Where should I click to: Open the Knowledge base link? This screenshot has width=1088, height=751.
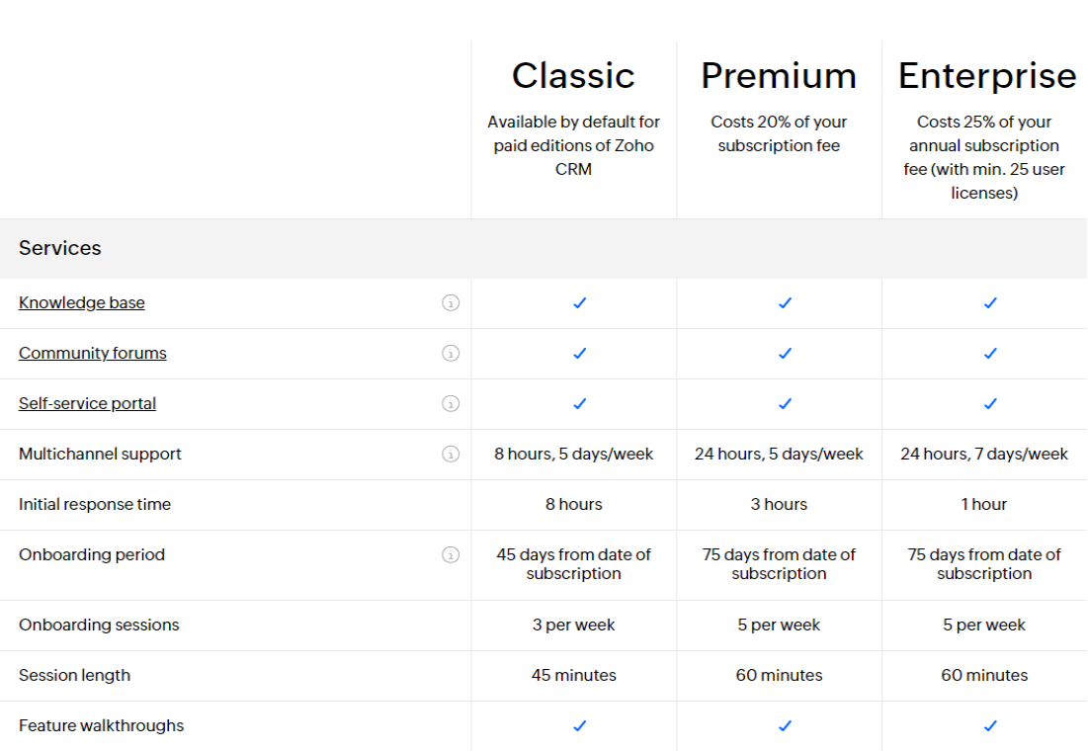pos(82,302)
